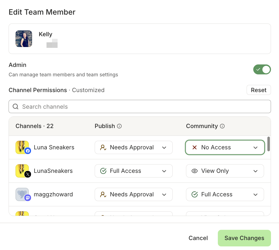The image size is (279, 250).
Task: Click the "LunaSneakers" channel name
Action: pos(53,171)
